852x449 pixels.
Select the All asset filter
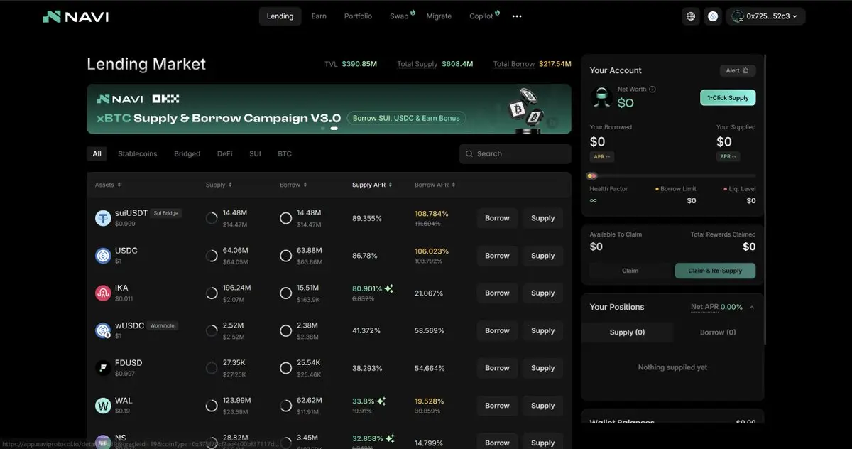pyautogui.click(x=97, y=153)
